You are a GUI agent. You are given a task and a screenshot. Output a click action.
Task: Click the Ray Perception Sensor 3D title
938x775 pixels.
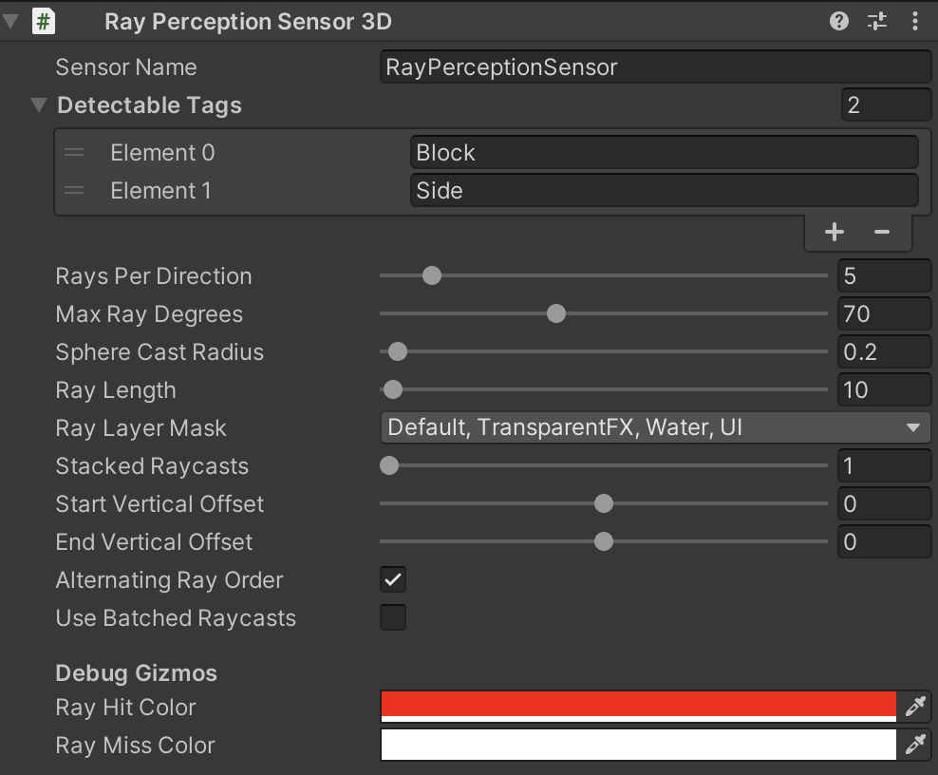[248, 22]
